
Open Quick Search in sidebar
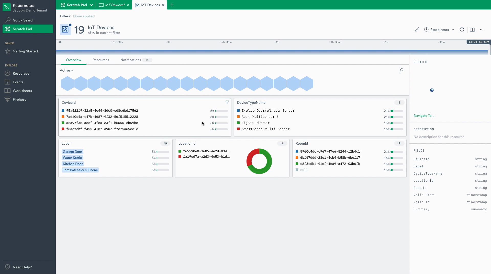(28, 20)
